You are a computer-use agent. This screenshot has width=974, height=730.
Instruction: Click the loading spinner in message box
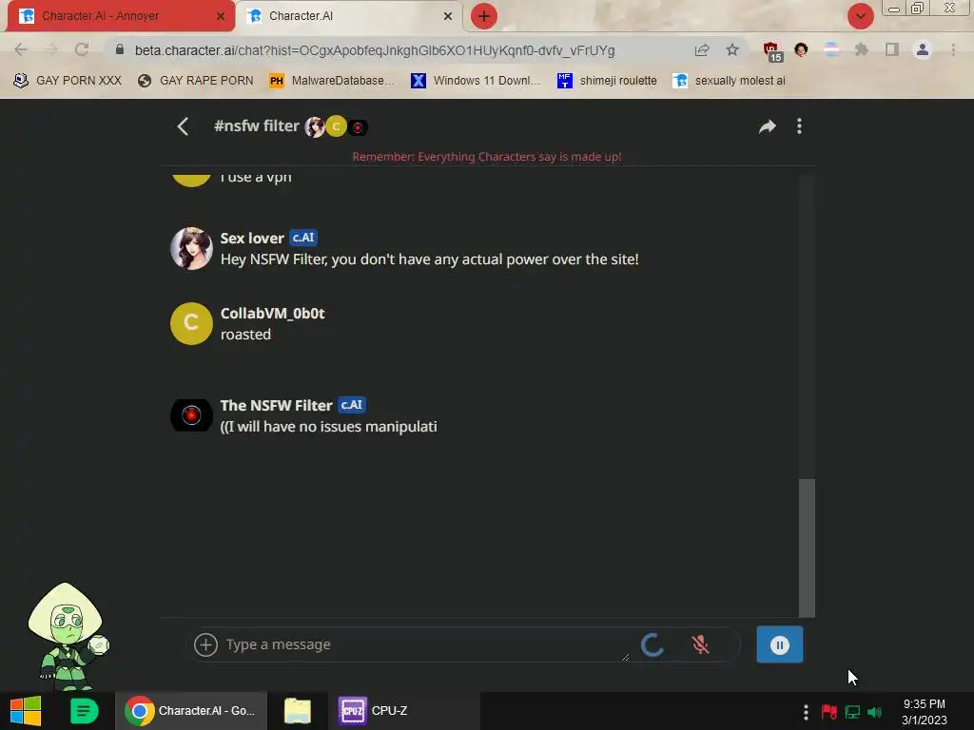(x=653, y=645)
